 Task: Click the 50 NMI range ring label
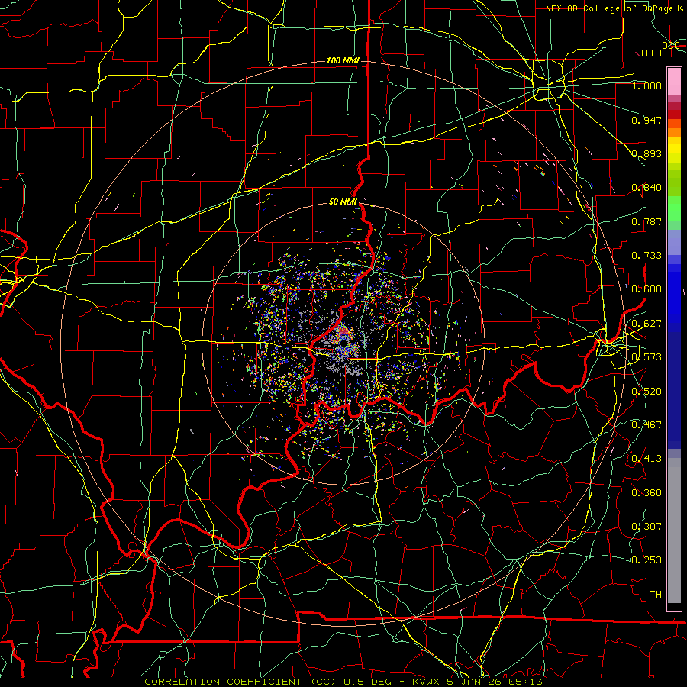click(x=343, y=202)
